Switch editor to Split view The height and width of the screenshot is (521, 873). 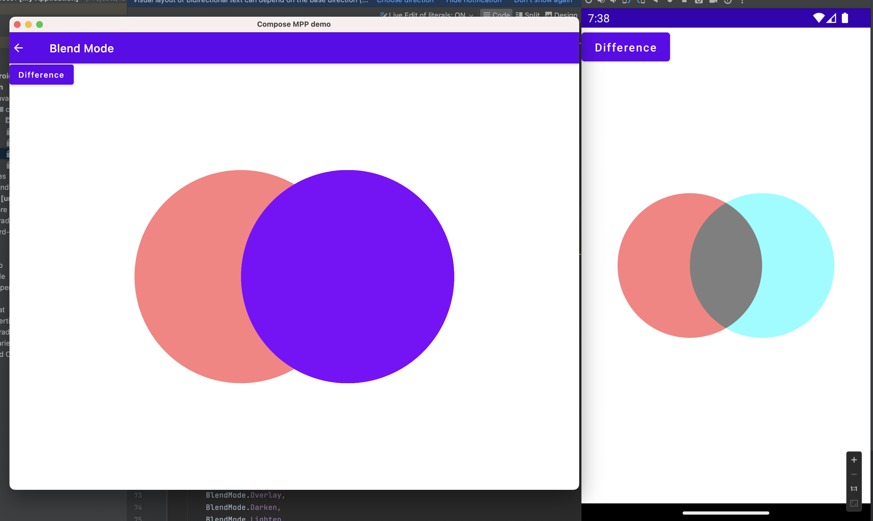527,14
